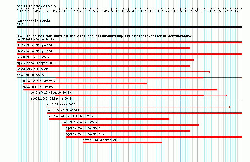Click the 41775.4k ruler tick label
Viewport: 250px width, 162px height.
[x=163, y=11]
